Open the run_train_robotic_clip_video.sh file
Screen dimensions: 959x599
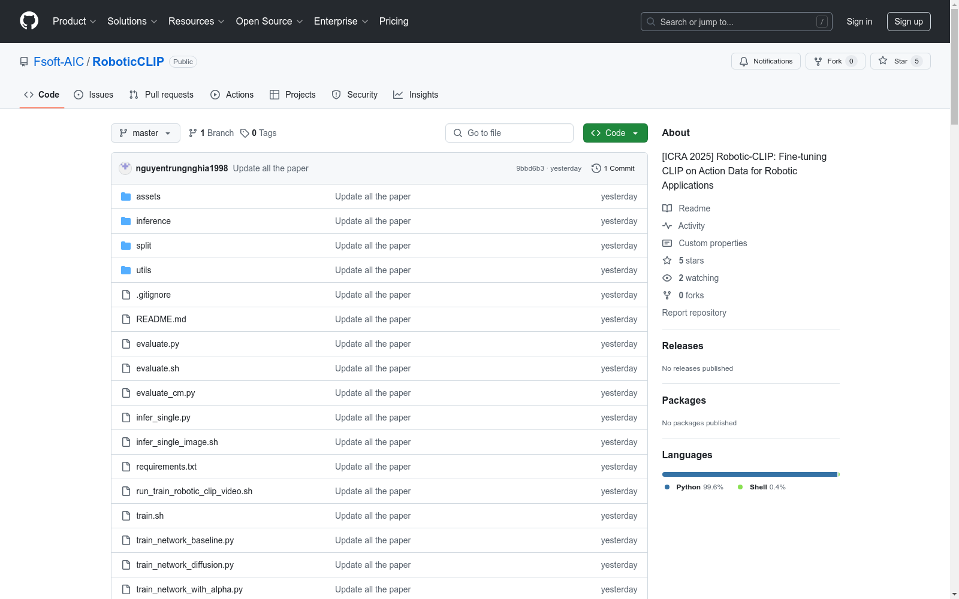(194, 491)
